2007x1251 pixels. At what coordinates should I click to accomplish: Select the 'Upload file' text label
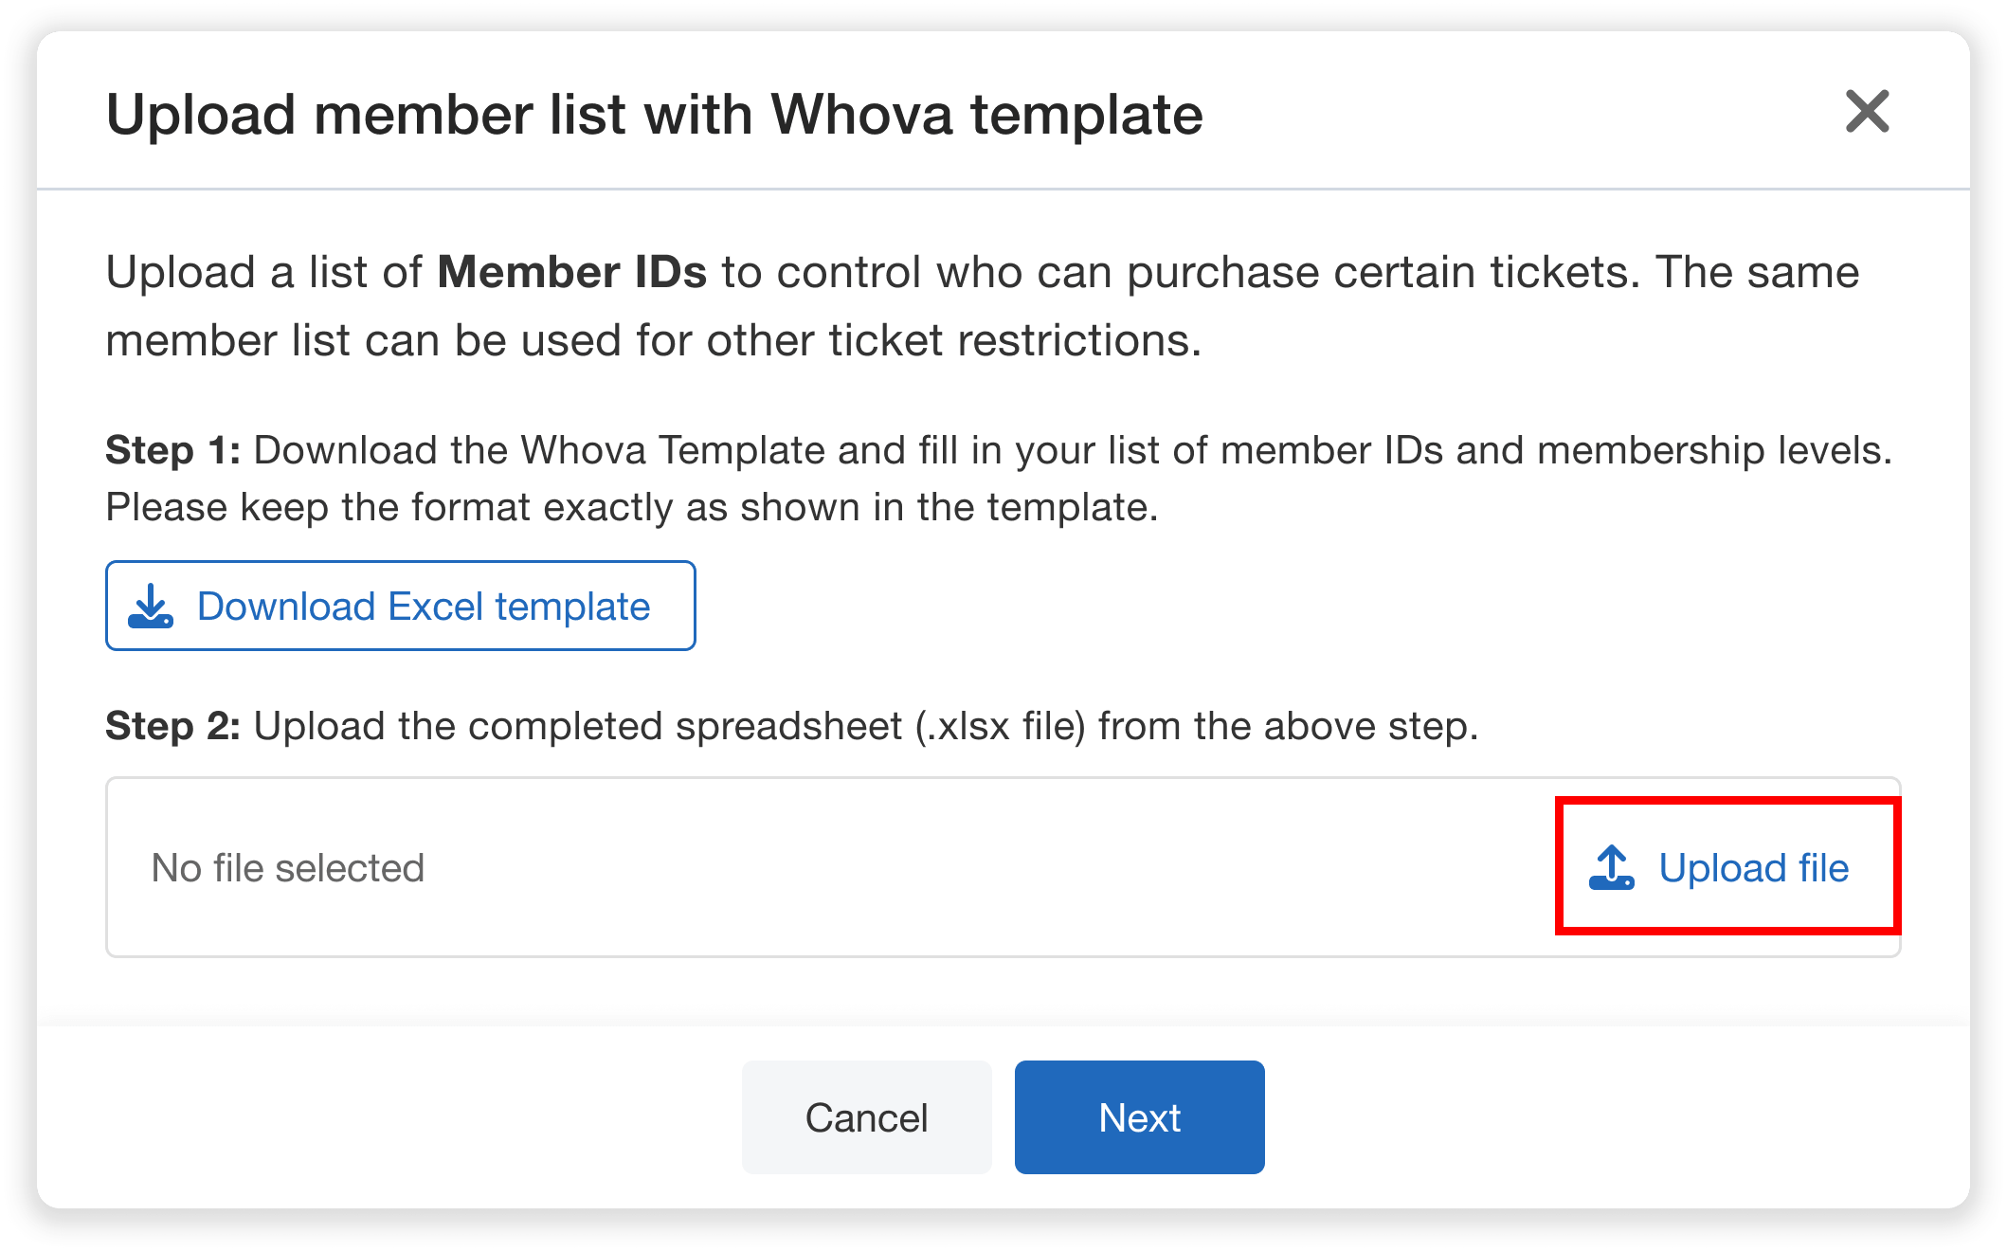point(1752,867)
